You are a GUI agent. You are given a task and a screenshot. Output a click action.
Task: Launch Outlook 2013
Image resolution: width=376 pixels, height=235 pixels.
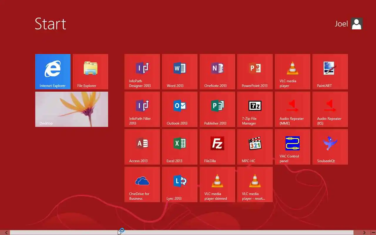180,109
